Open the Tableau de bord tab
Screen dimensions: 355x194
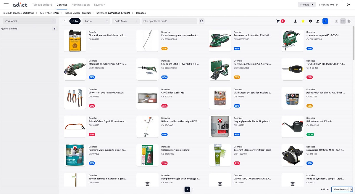point(42,5)
